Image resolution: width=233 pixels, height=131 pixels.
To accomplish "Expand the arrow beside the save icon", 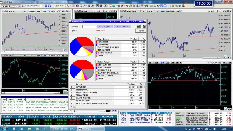I will tap(26, 6).
